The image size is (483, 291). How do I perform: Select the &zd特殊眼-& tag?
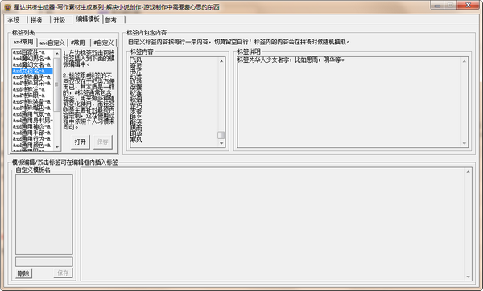click(x=32, y=96)
